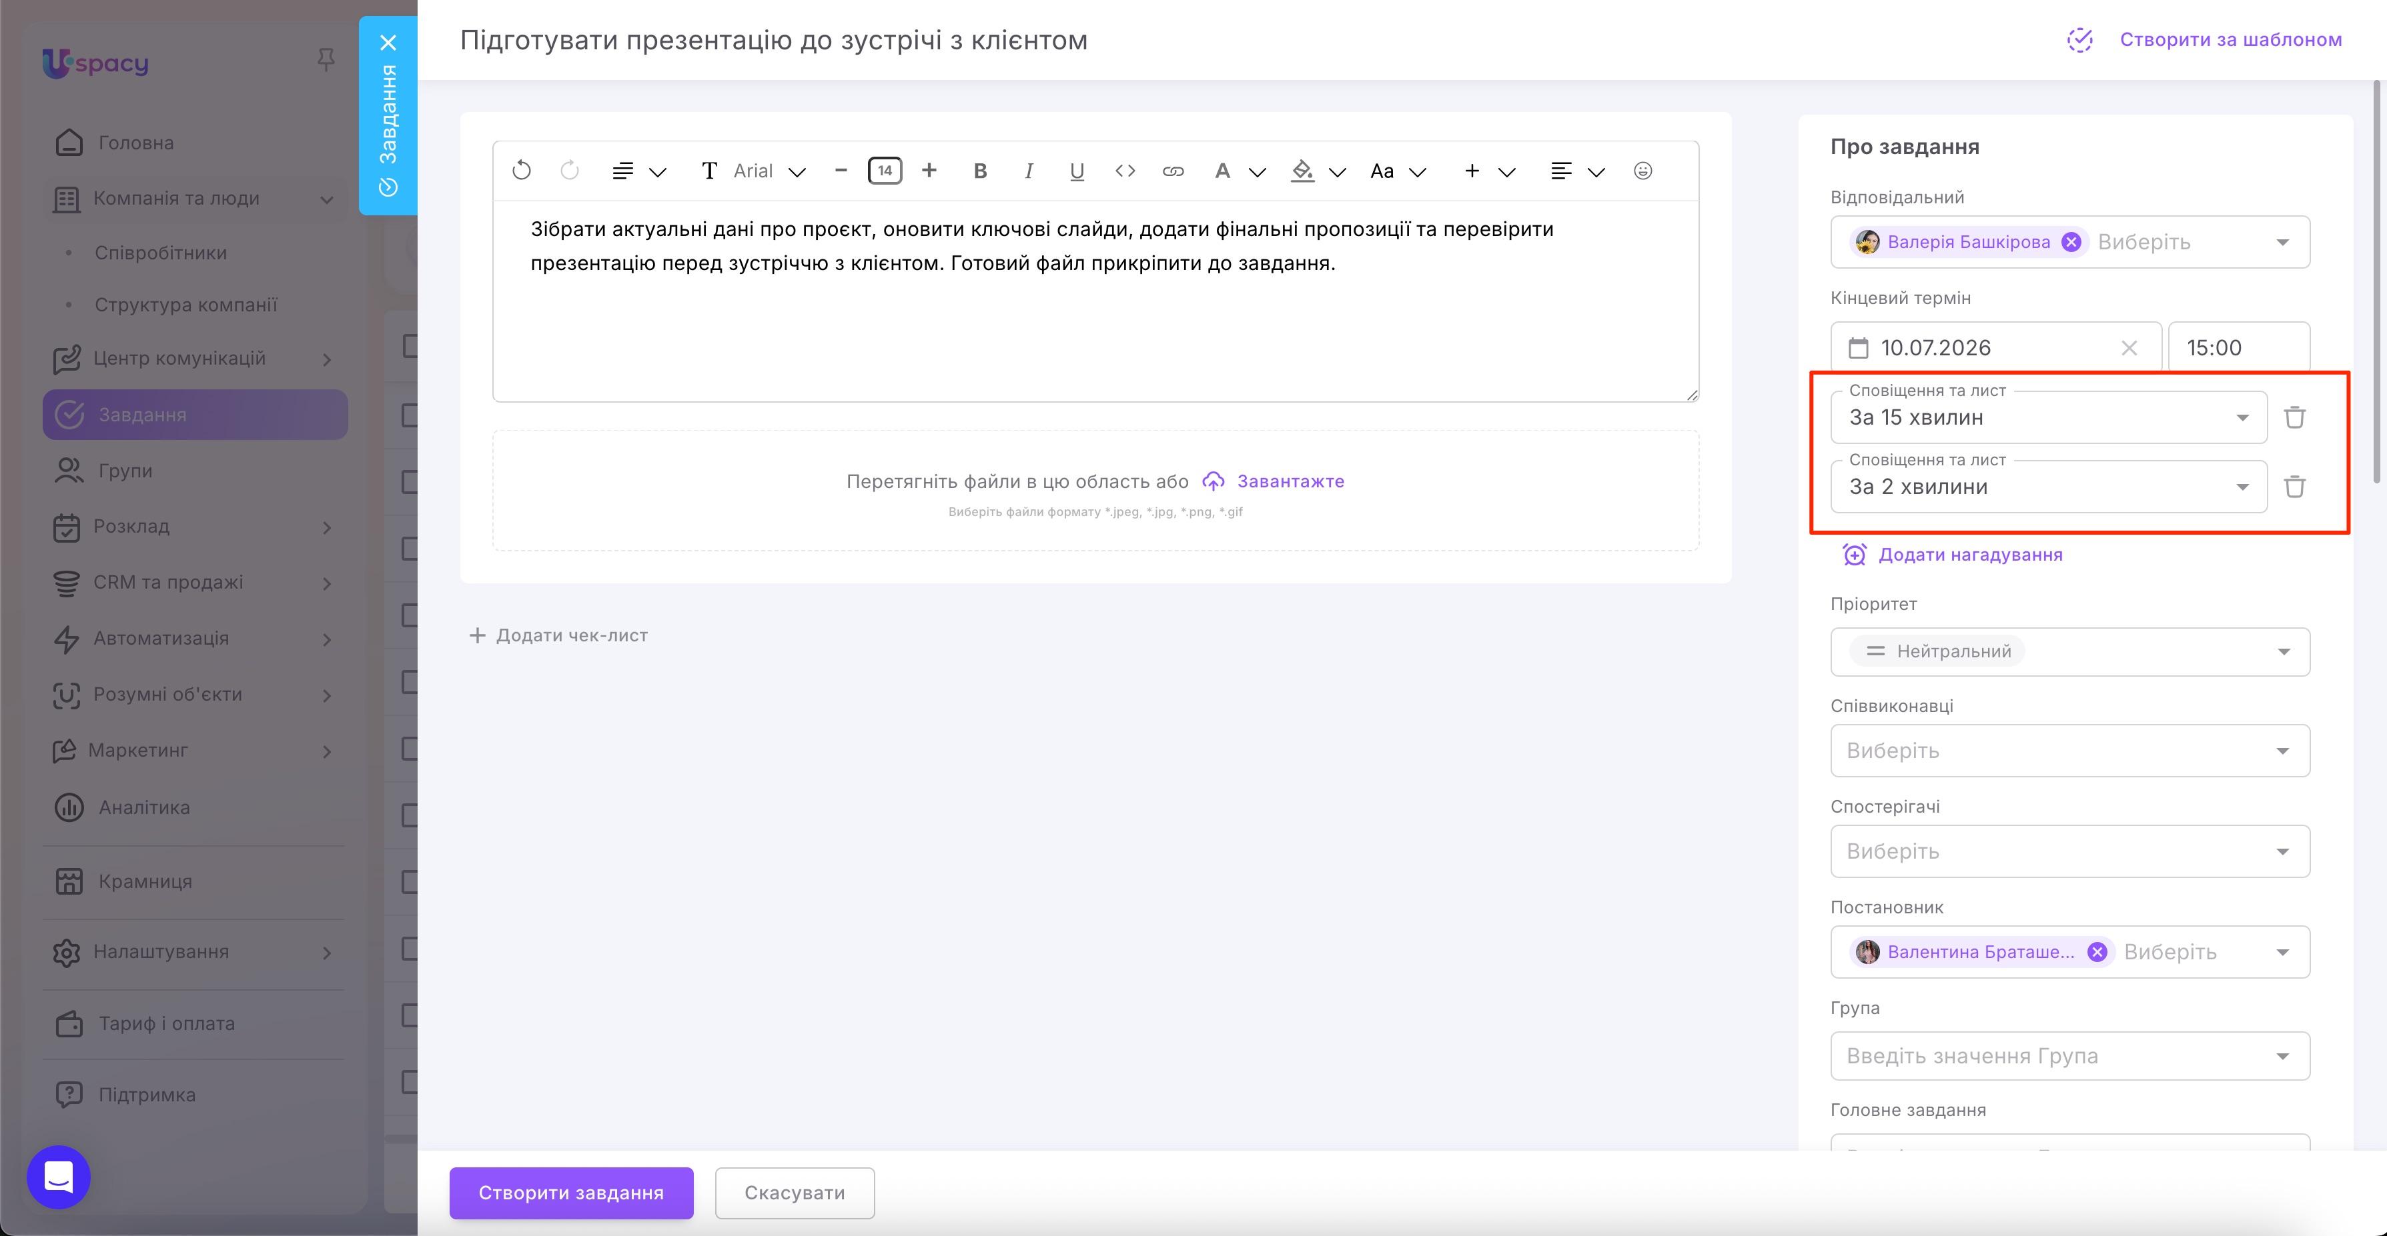Viewport: 2387px width, 1236px height.
Task: Click Скасувати button
Action: coord(794,1193)
